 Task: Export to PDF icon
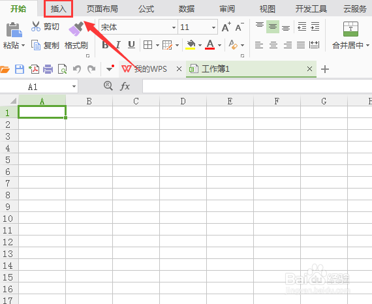(34, 69)
